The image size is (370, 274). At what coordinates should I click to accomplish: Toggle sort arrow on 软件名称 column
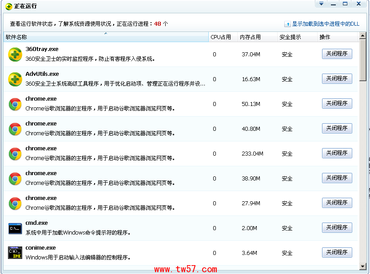click(x=105, y=34)
